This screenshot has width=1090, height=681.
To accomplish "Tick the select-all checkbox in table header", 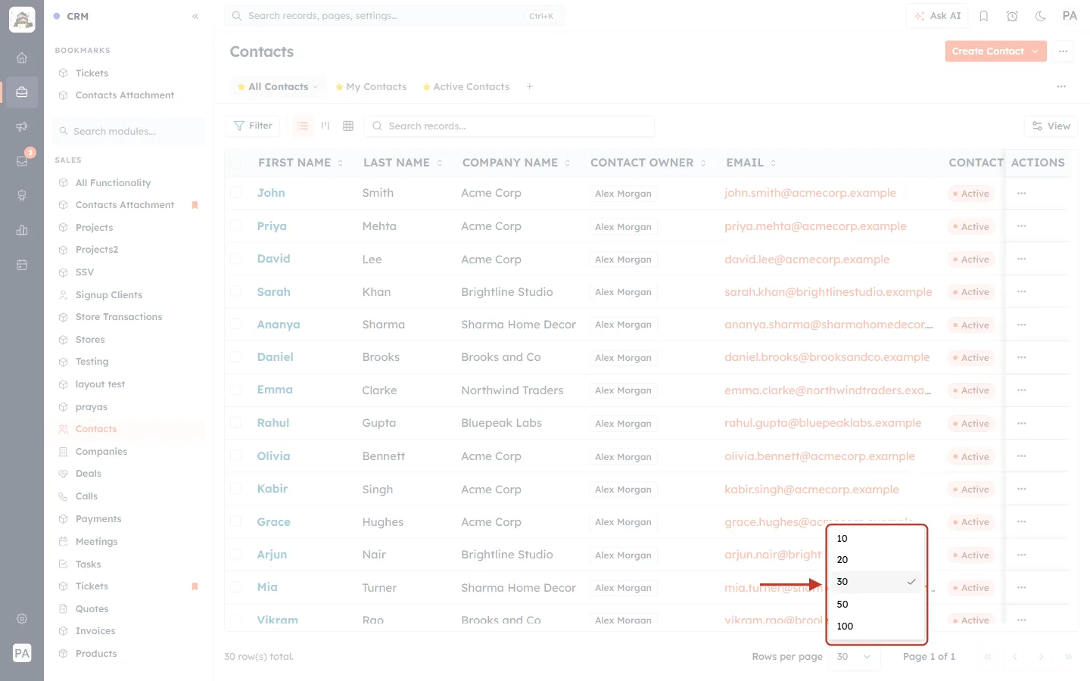I will (x=236, y=163).
